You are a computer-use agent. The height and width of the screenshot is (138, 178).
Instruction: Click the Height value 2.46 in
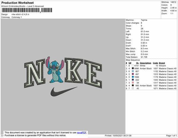point(173,8)
